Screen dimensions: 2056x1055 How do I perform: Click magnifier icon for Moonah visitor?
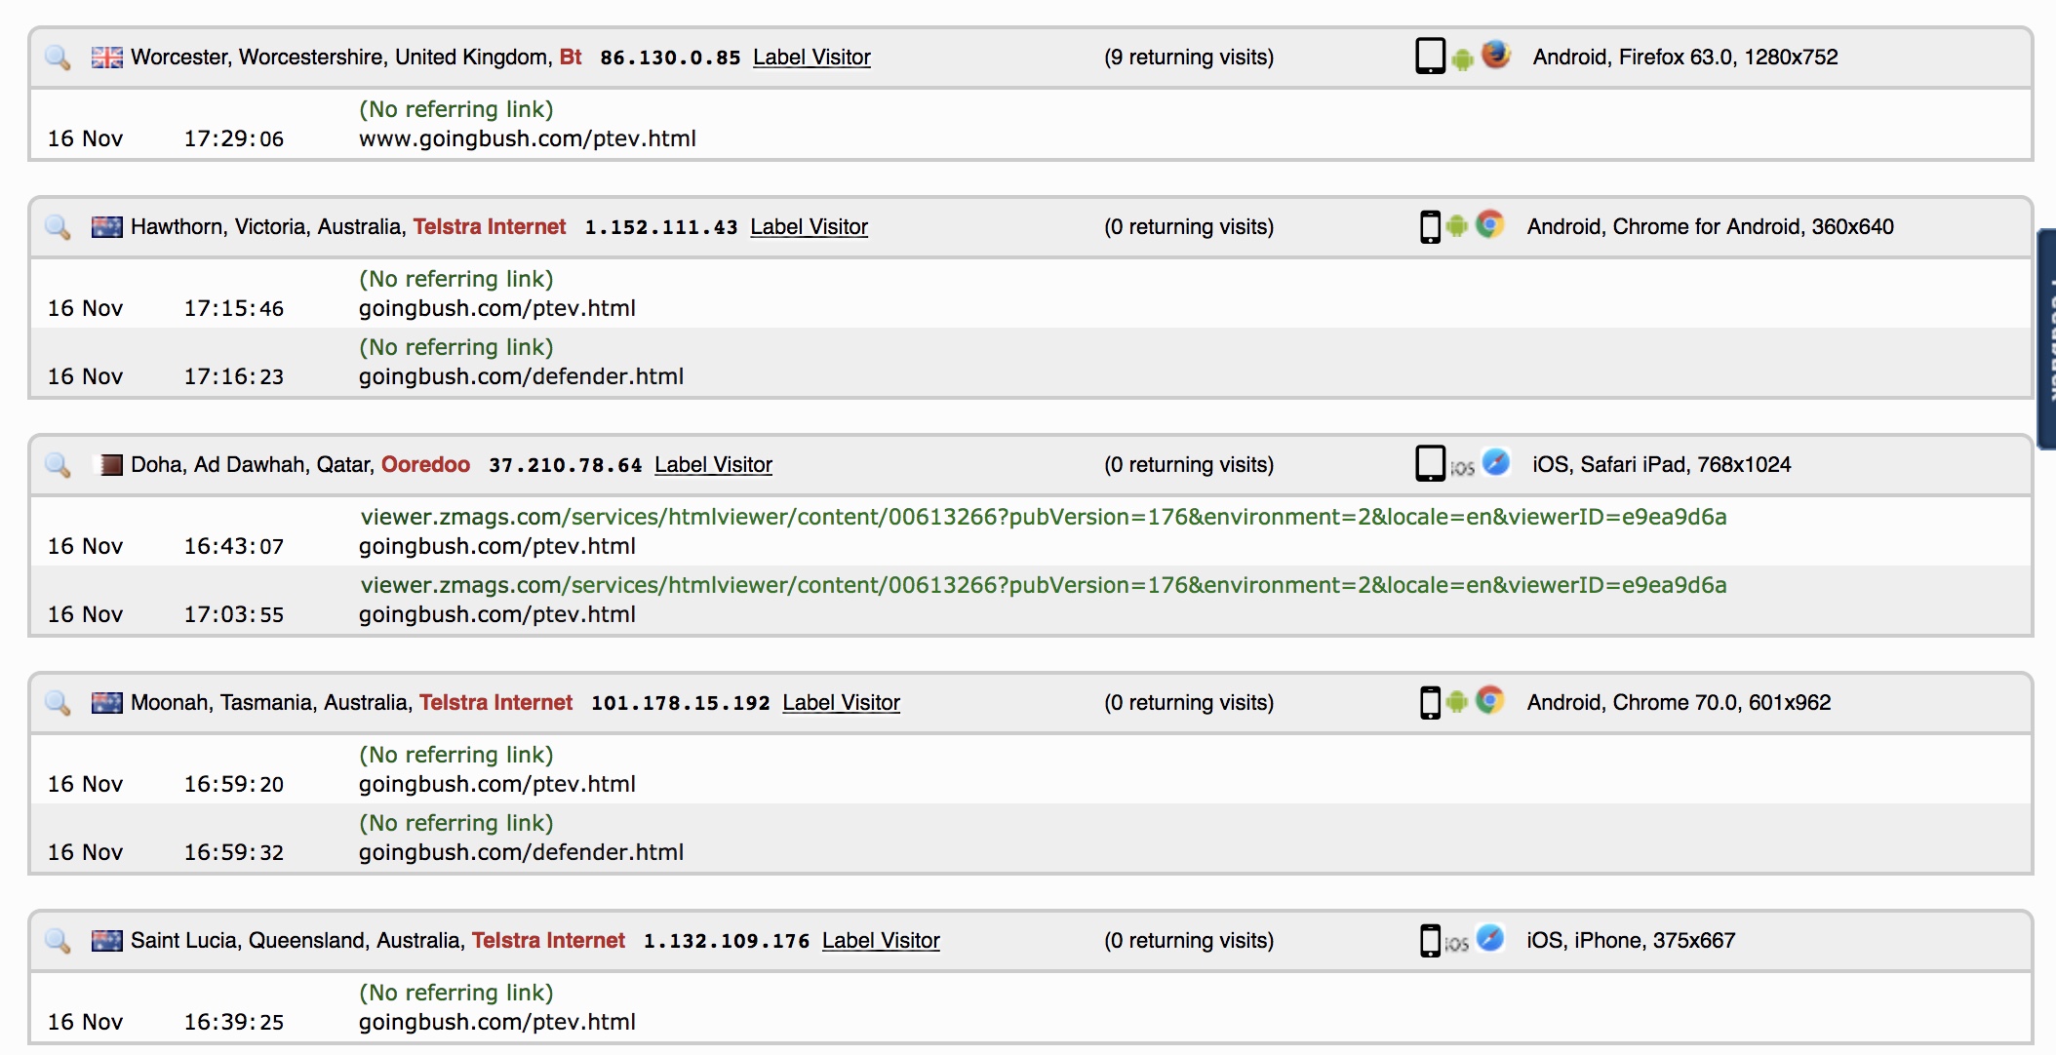tap(58, 703)
